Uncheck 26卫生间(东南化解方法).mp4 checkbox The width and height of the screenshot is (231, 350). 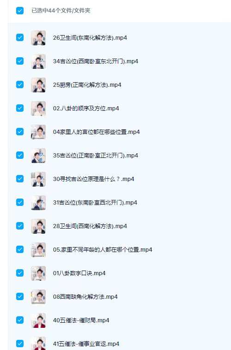pos(20,37)
